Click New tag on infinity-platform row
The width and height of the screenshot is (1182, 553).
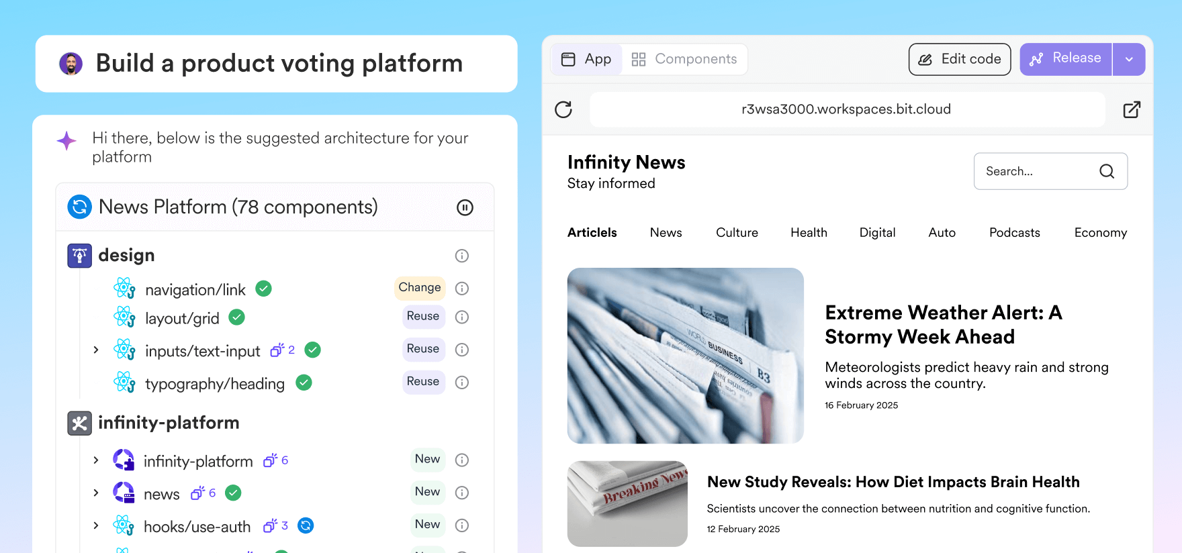click(427, 459)
